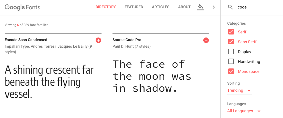Expand the All Languages dropdown
The height and width of the screenshot is (118, 283).
coord(244,111)
